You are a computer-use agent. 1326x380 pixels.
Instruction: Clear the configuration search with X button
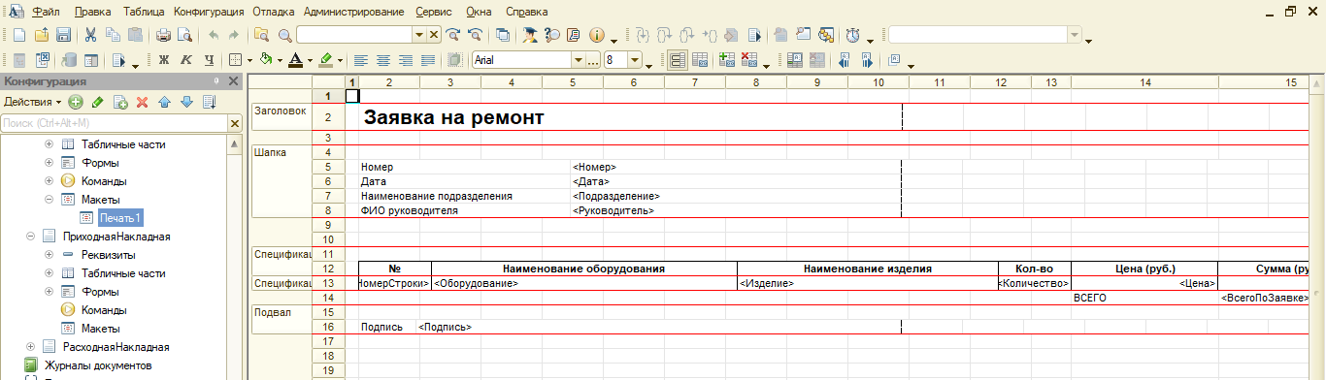pos(234,123)
